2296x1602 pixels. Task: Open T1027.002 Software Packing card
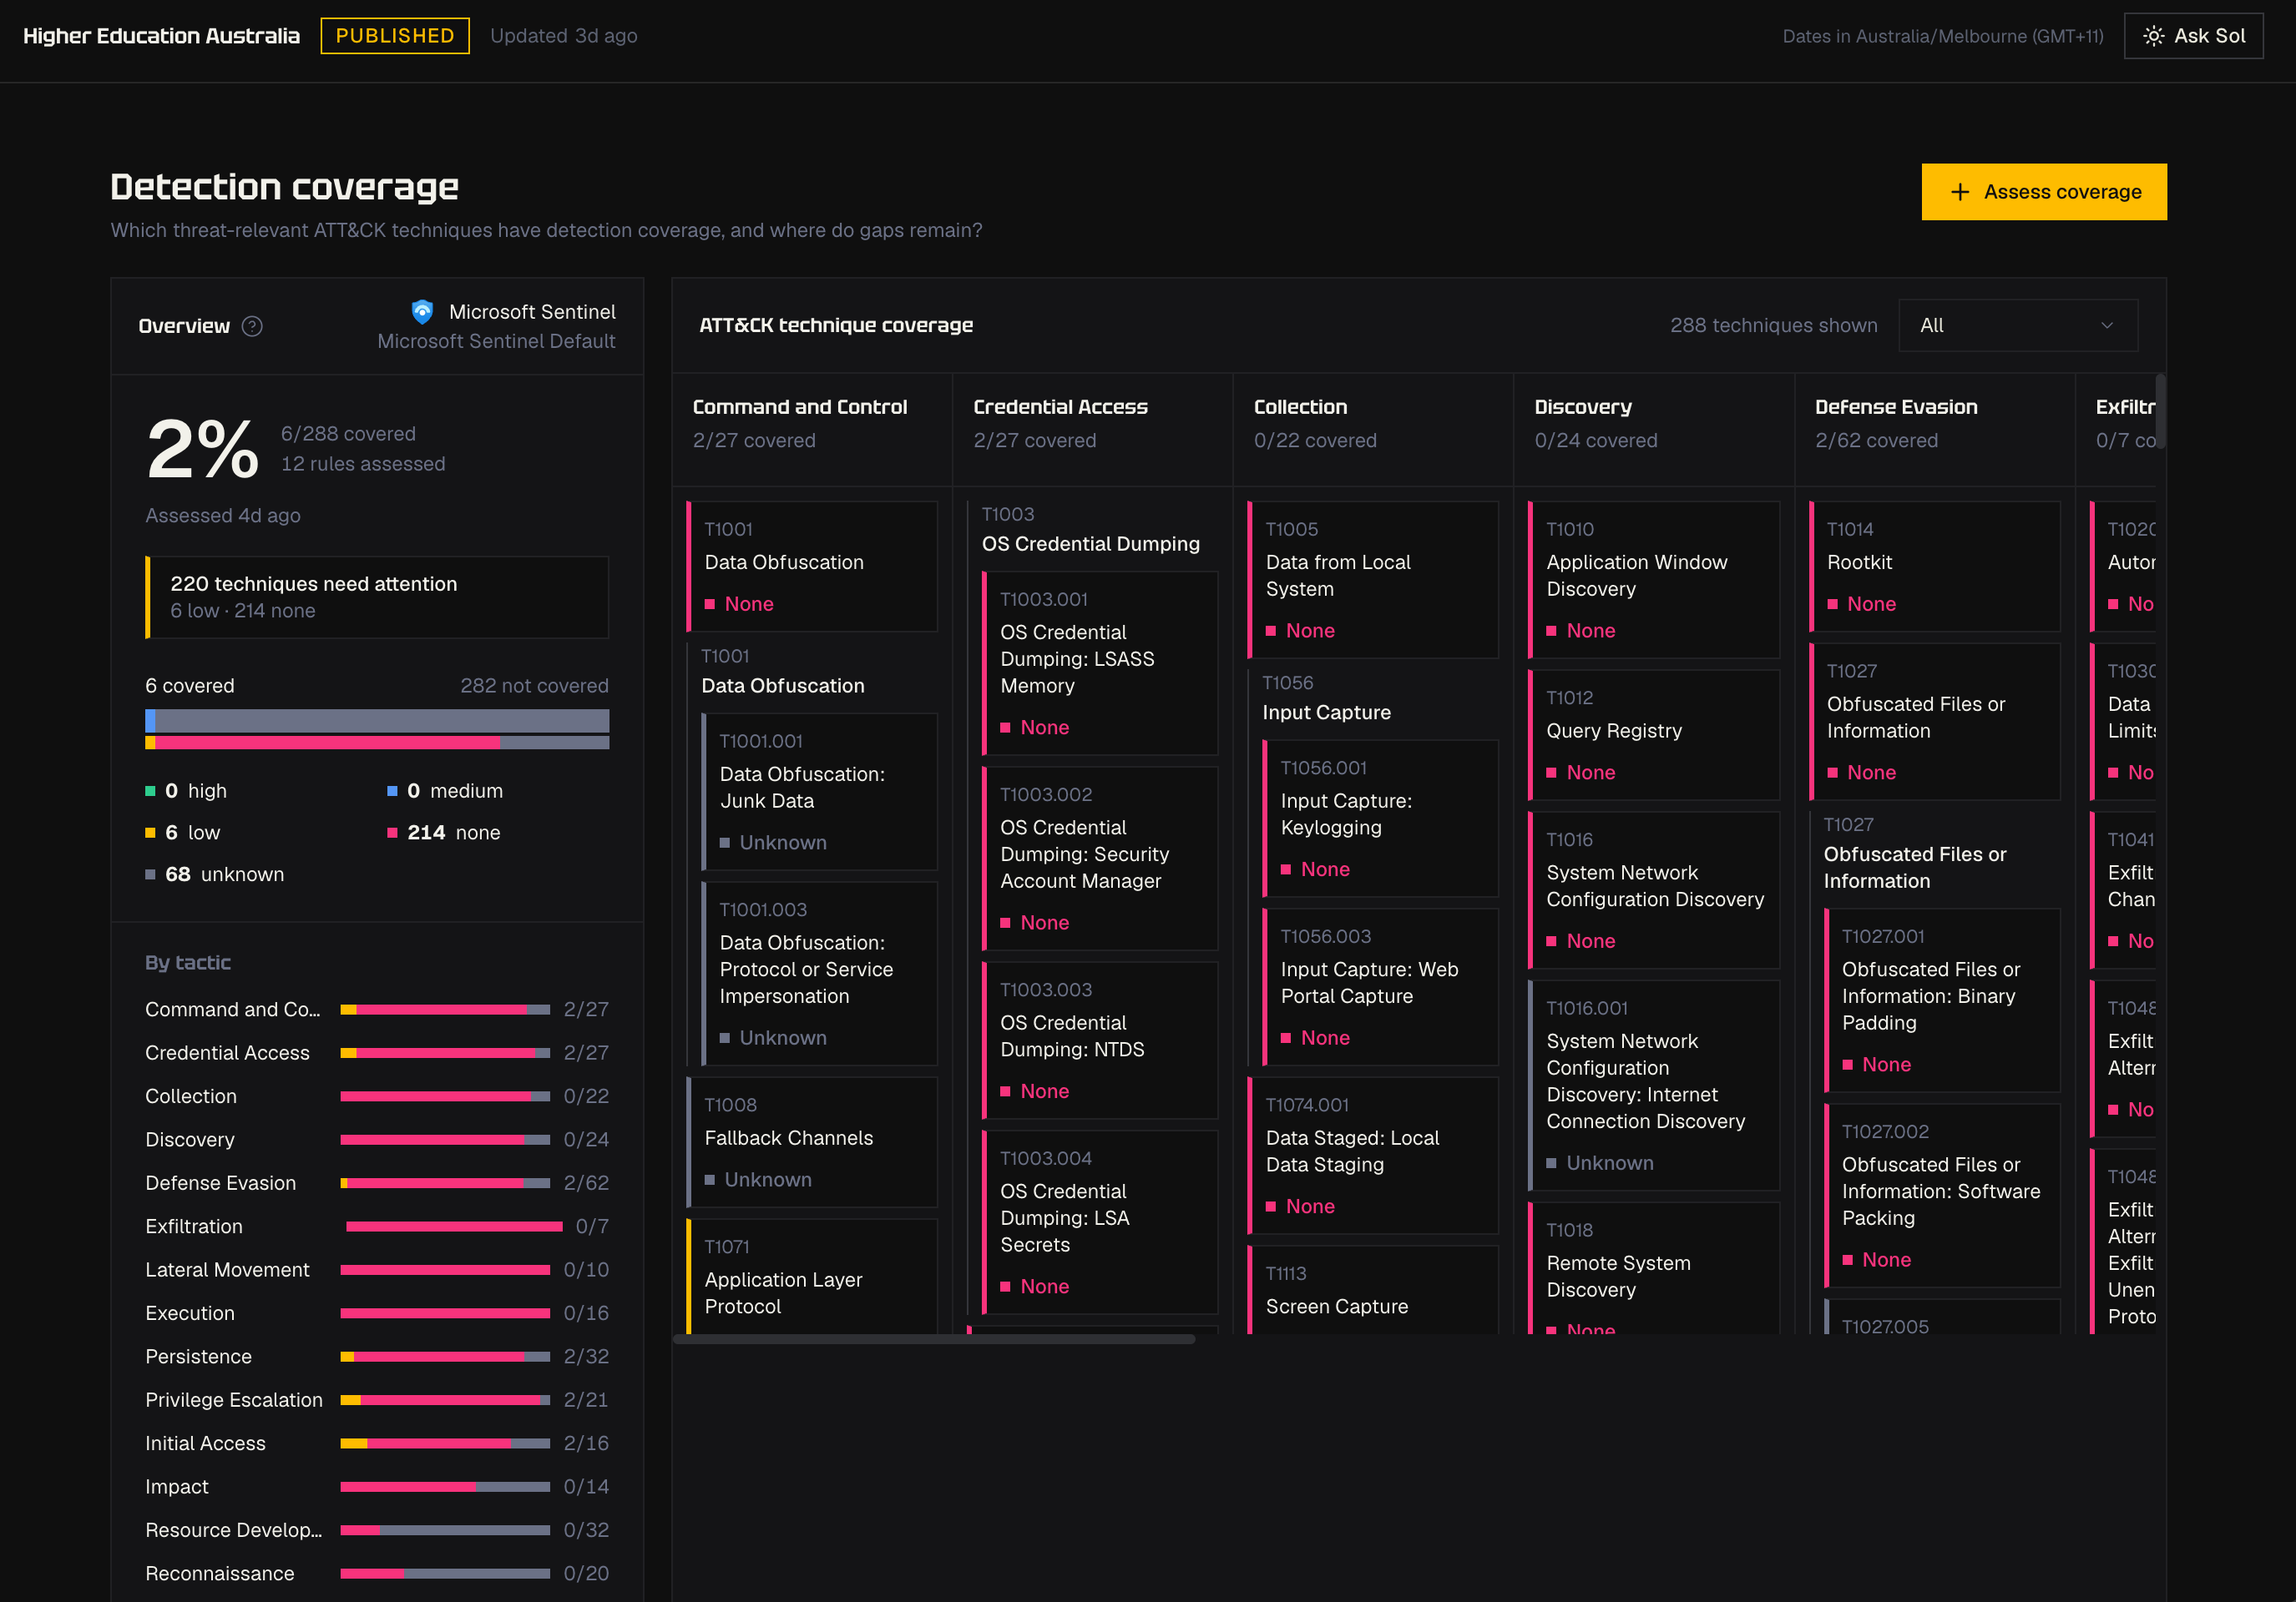[x=1942, y=1196]
